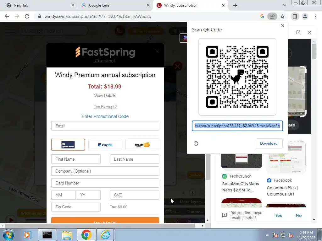Close the FastSpring checkout dialog
The image size is (322, 241).
(157, 51)
